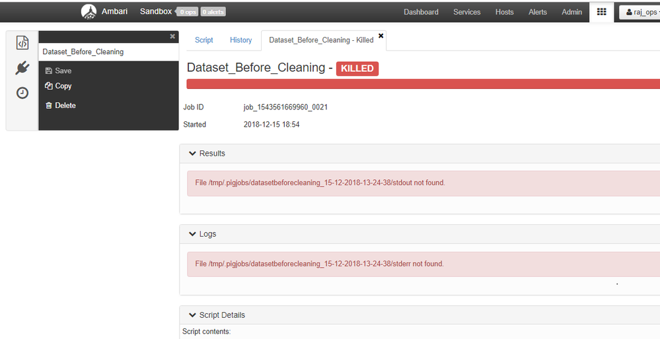
Task: Switch to the History tab
Action: [240, 40]
